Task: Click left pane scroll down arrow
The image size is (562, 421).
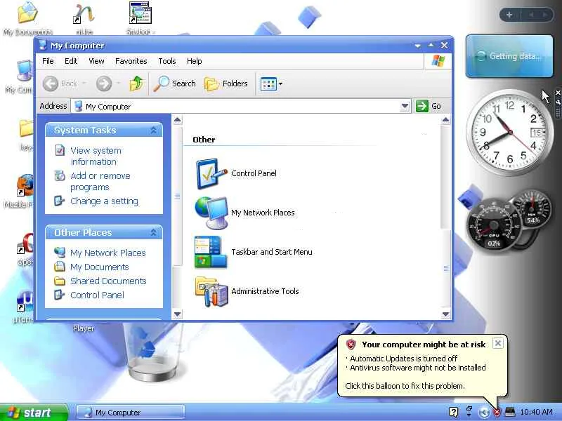Action: pos(177,314)
